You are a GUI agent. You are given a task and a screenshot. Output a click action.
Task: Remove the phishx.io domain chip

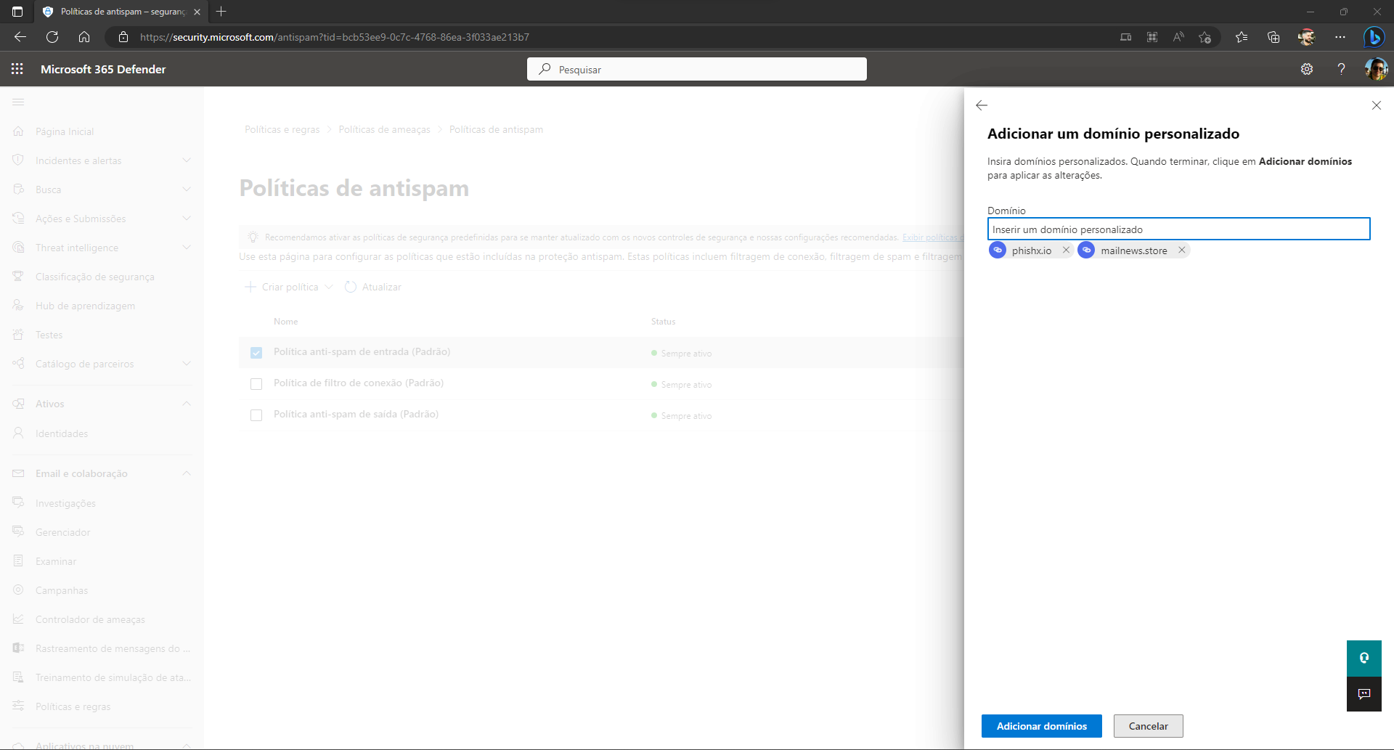pos(1066,250)
